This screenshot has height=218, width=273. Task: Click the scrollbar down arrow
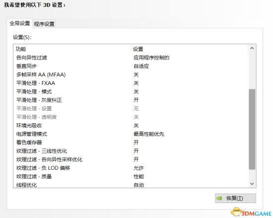point(252,184)
